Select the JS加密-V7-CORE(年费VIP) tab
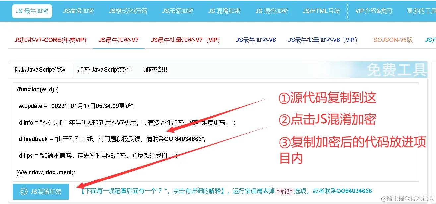This screenshot has width=436, height=204. coord(50,40)
